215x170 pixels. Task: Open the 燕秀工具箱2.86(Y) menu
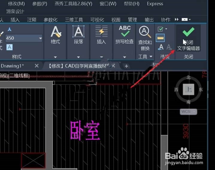point(73,4)
